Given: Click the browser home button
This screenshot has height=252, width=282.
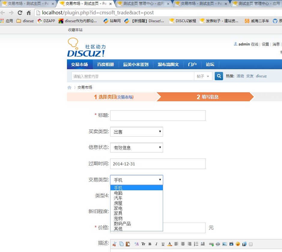Looking at the screenshot, I should pos(29,13).
